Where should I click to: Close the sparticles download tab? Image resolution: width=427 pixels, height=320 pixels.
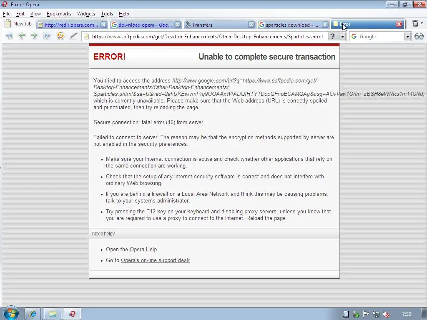(x=325, y=25)
